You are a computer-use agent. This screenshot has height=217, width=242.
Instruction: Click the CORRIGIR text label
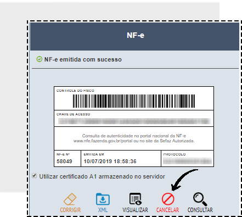click(70, 210)
